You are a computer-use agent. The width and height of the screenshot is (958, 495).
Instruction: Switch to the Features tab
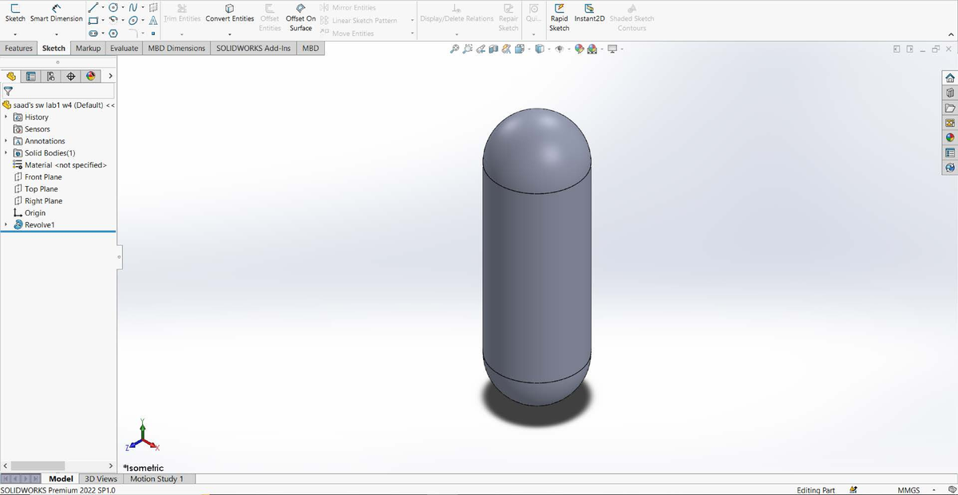[x=18, y=49]
